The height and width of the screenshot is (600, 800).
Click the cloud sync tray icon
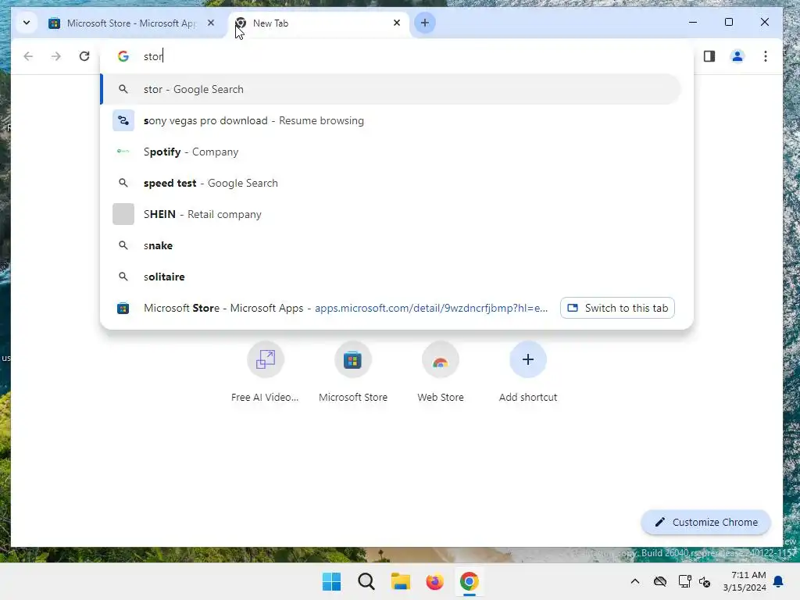[x=660, y=581]
